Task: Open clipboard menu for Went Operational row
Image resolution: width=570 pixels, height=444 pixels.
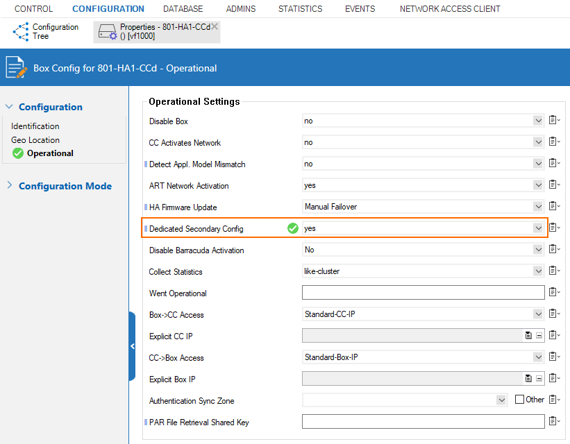Action: coord(554,292)
